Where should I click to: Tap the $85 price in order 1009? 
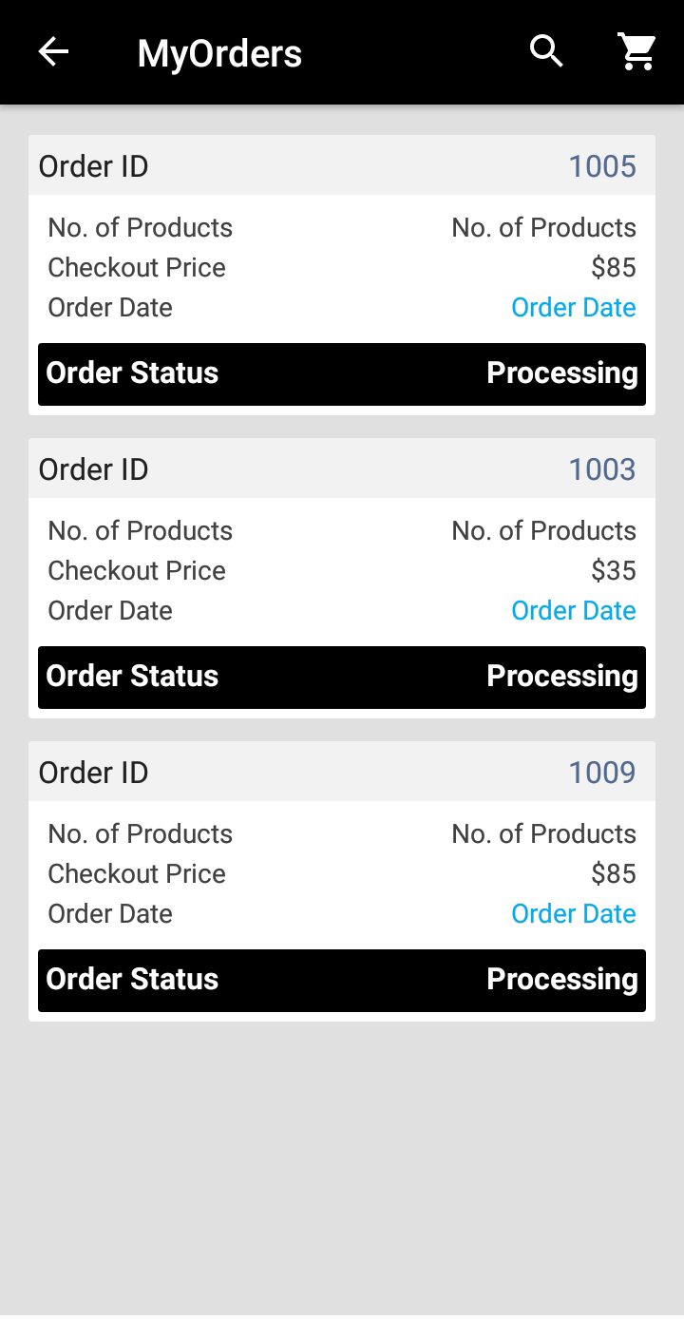(x=613, y=874)
